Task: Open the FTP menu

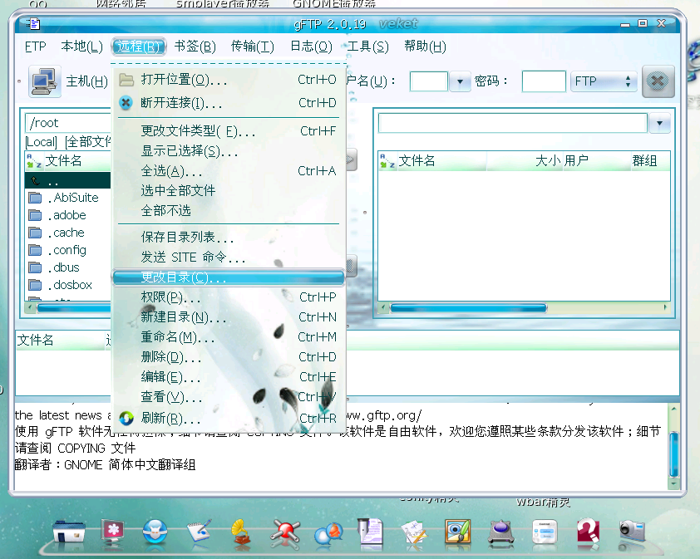Action: coord(35,47)
